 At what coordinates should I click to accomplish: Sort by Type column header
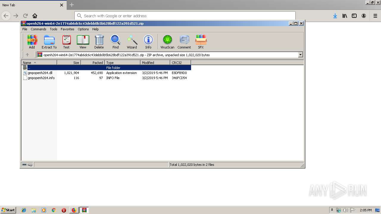[x=123, y=62]
